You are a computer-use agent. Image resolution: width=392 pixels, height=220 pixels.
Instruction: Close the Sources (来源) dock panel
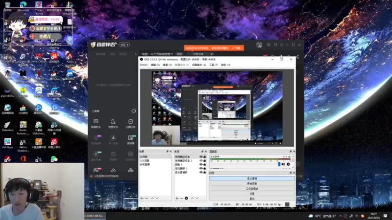[x=206, y=152]
